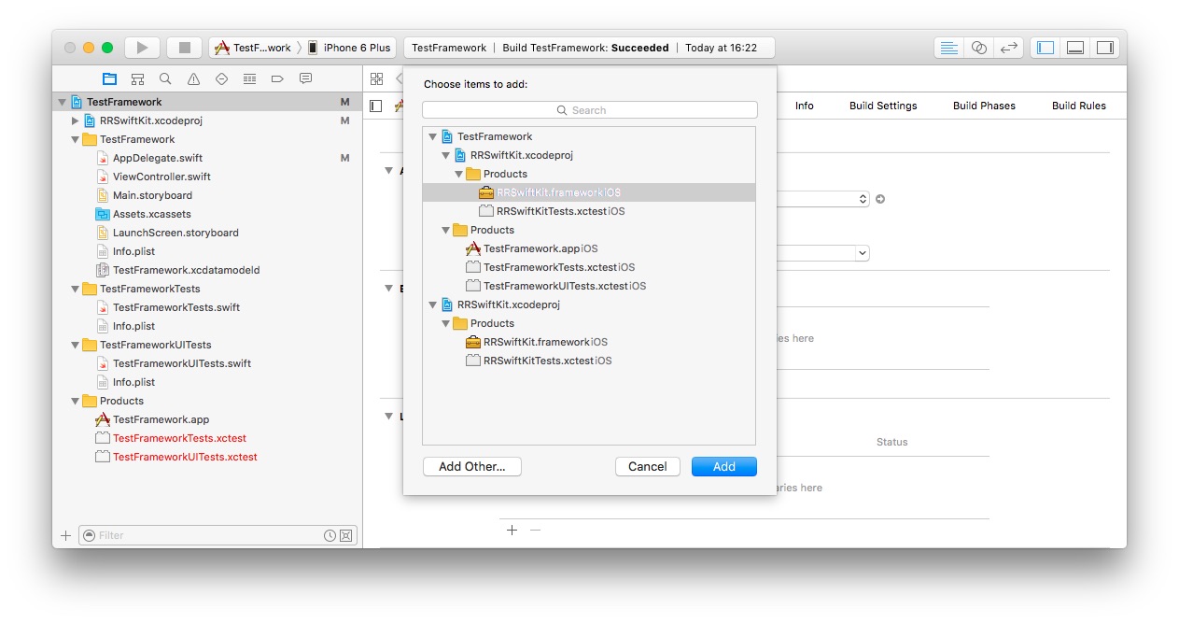Open the Report navigator speech-bubble tab
This screenshot has height=623, width=1179.
tap(305, 79)
